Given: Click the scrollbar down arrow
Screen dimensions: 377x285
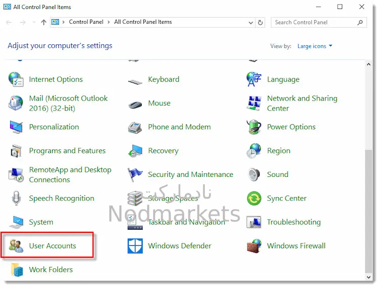Looking at the screenshot, I should pos(368,277).
